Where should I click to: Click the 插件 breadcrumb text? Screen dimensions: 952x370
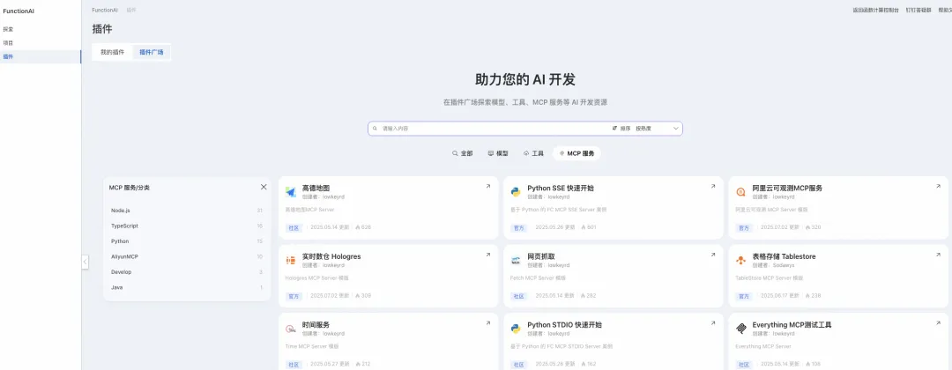(131, 11)
